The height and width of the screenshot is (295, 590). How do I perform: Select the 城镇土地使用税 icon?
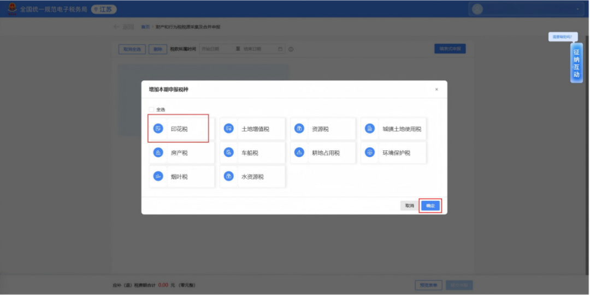tap(370, 129)
